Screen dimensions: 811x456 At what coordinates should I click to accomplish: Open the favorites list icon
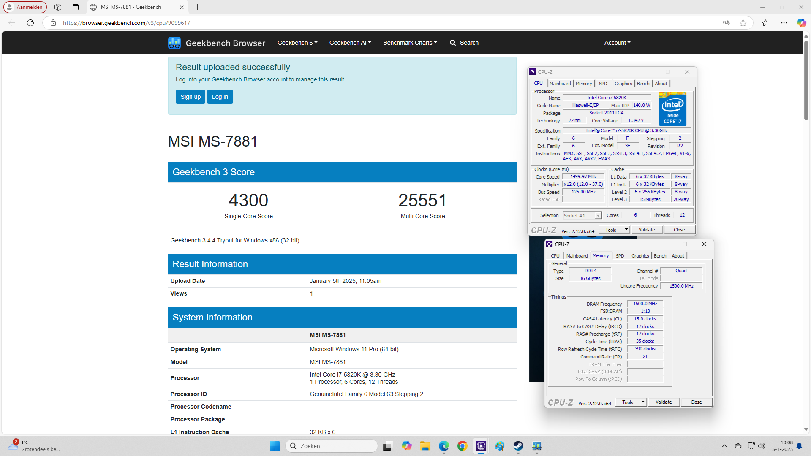765,23
